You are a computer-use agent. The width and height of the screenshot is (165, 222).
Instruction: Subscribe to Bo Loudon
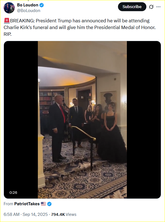132,7
